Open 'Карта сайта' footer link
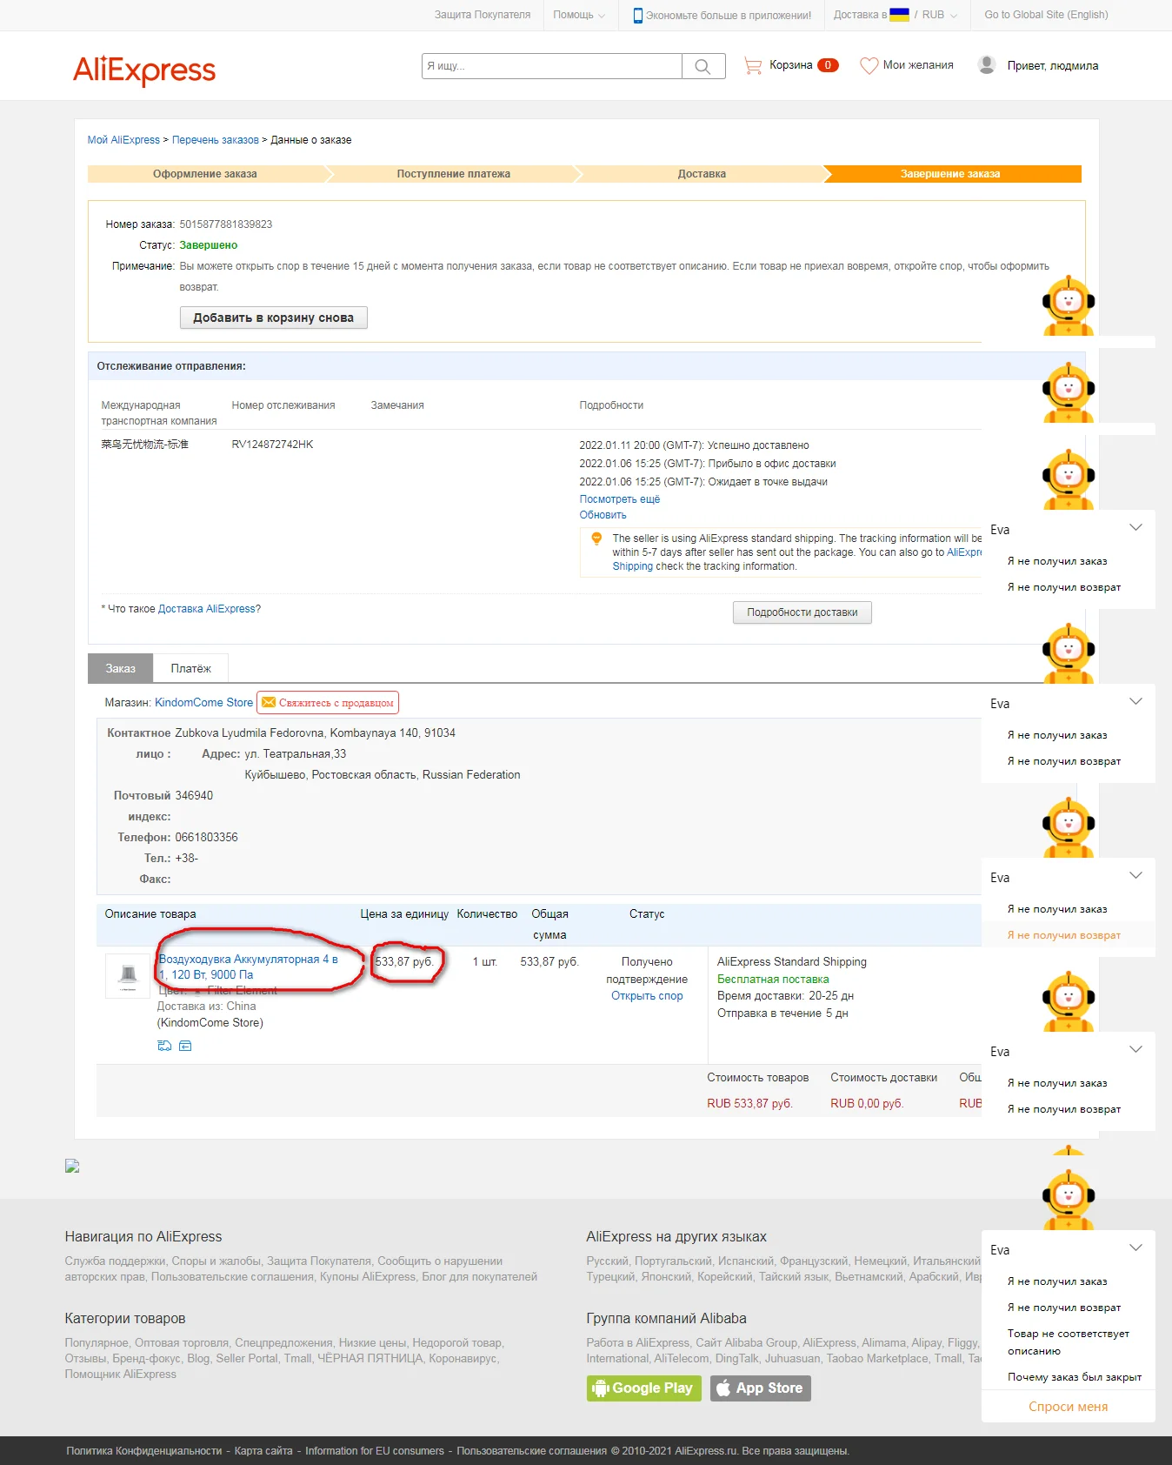Viewport: 1172px width, 1465px height. coord(263,1451)
